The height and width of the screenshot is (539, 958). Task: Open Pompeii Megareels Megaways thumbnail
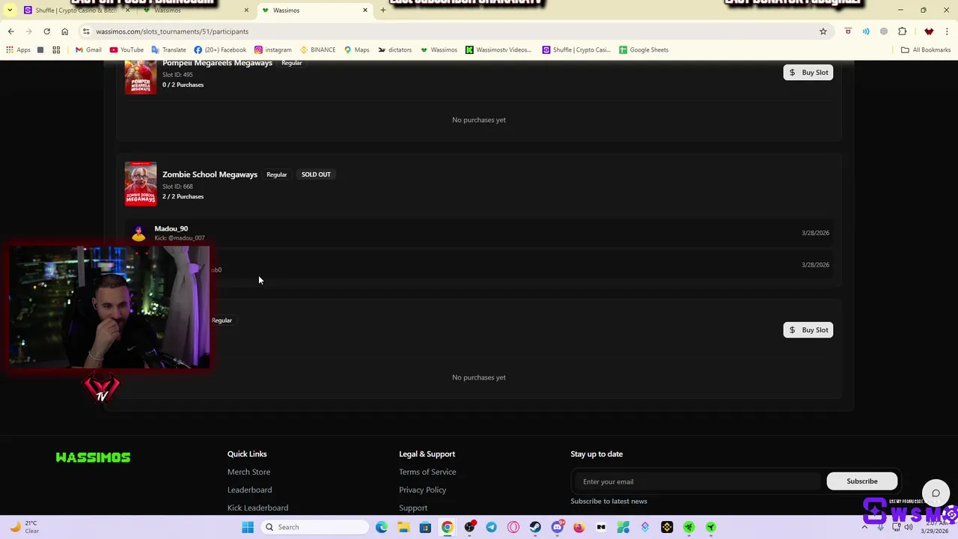pos(141,77)
